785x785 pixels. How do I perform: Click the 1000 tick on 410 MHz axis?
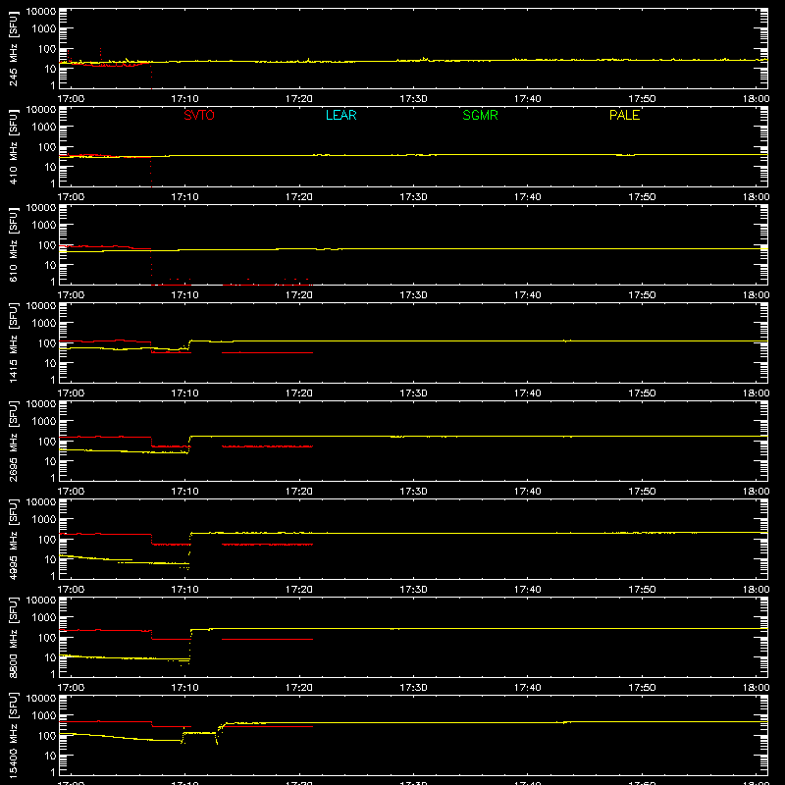pos(44,128)
